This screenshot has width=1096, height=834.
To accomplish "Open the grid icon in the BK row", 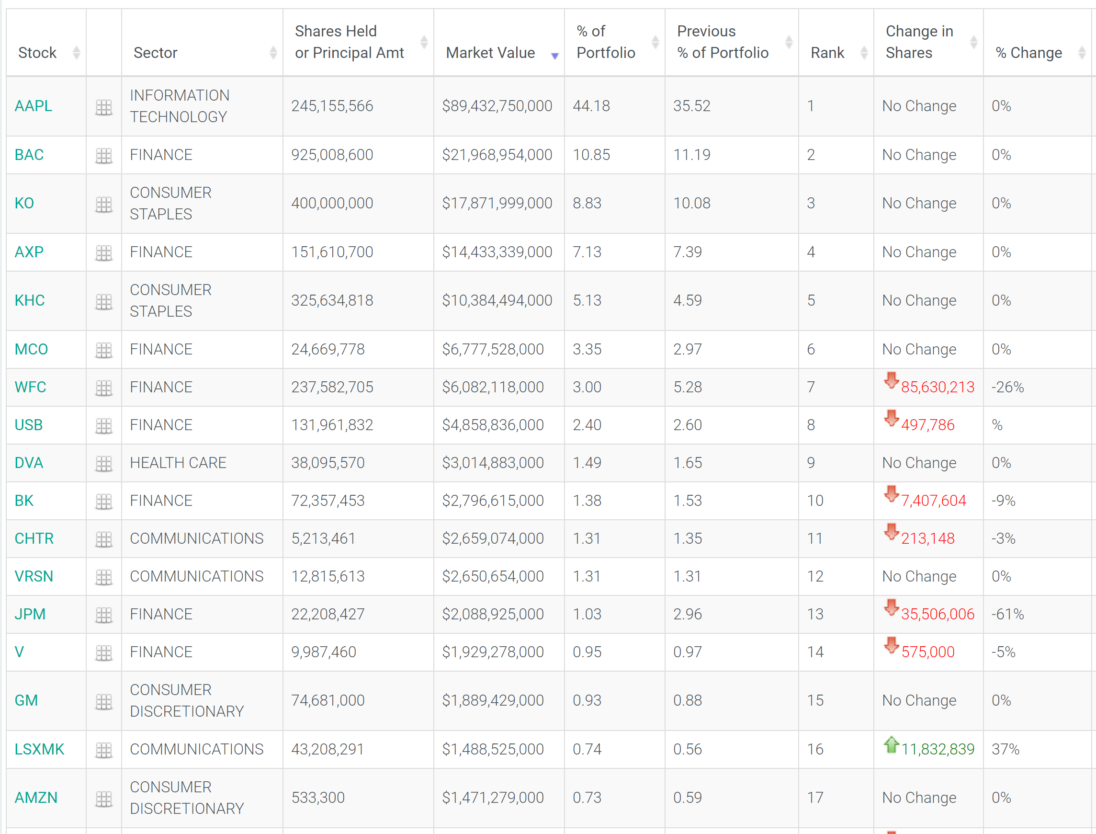I will click(104, 502).
